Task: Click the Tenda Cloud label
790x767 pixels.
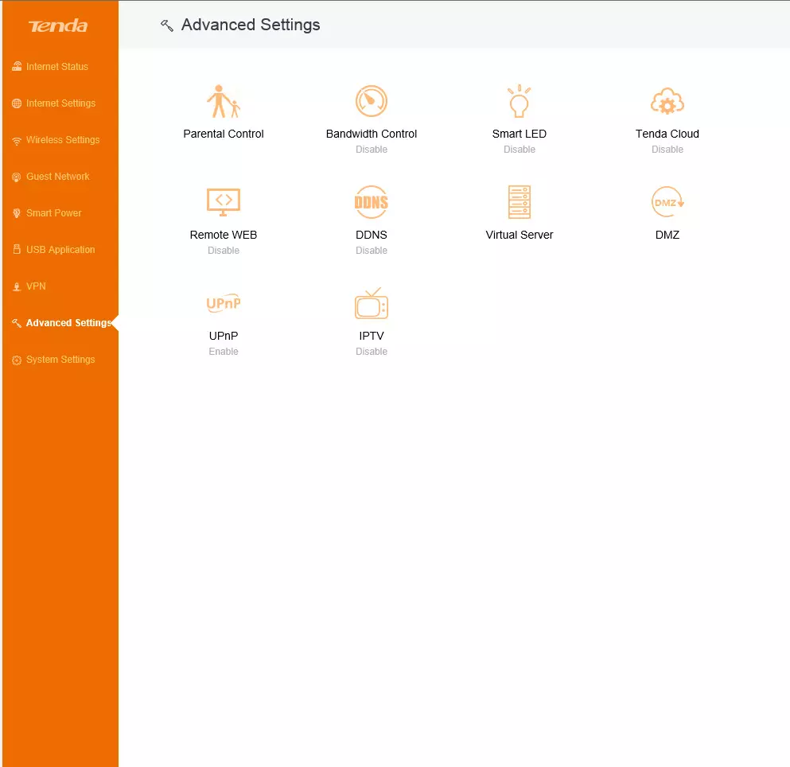Action: 667,134
